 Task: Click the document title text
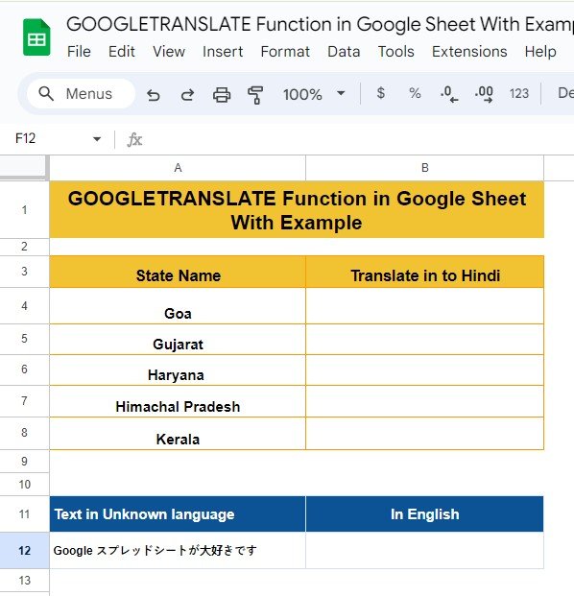(320, 24)
